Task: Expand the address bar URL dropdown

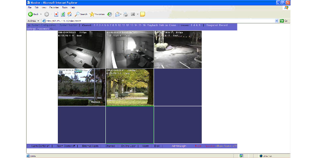Action: (277, 21)
